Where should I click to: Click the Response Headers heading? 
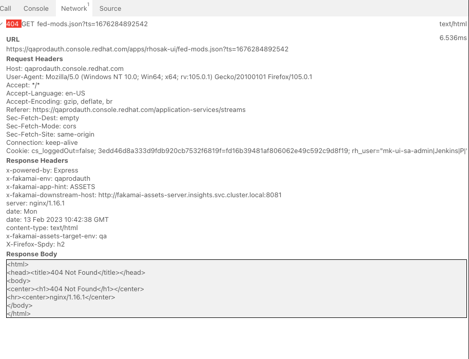point(37,161)
